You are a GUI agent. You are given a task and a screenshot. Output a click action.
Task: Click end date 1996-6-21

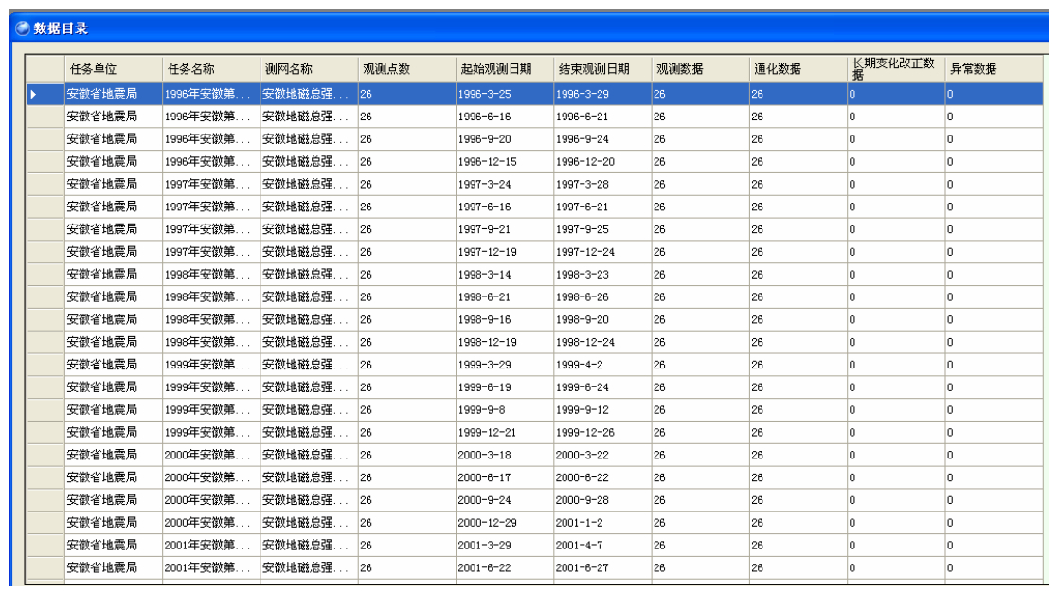coord(602,117)
